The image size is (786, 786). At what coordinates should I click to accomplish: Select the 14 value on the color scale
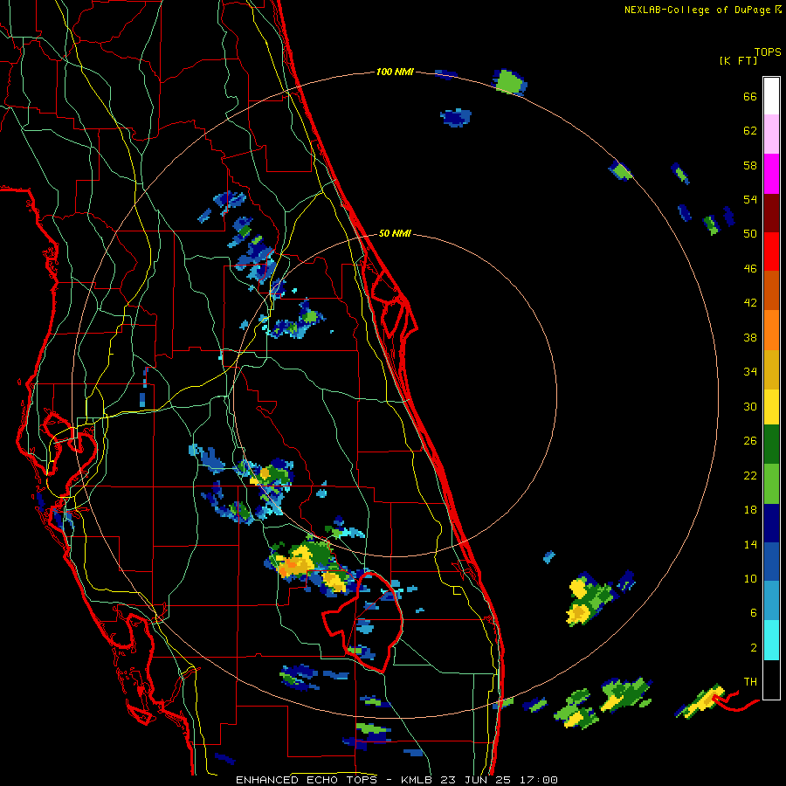click(x=750, y=544)
